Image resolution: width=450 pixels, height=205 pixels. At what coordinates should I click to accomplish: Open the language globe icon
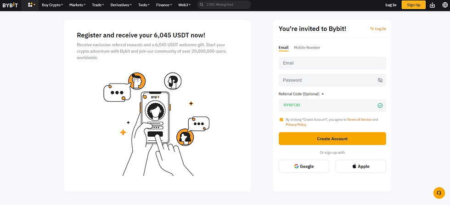(x=445, y=5)
